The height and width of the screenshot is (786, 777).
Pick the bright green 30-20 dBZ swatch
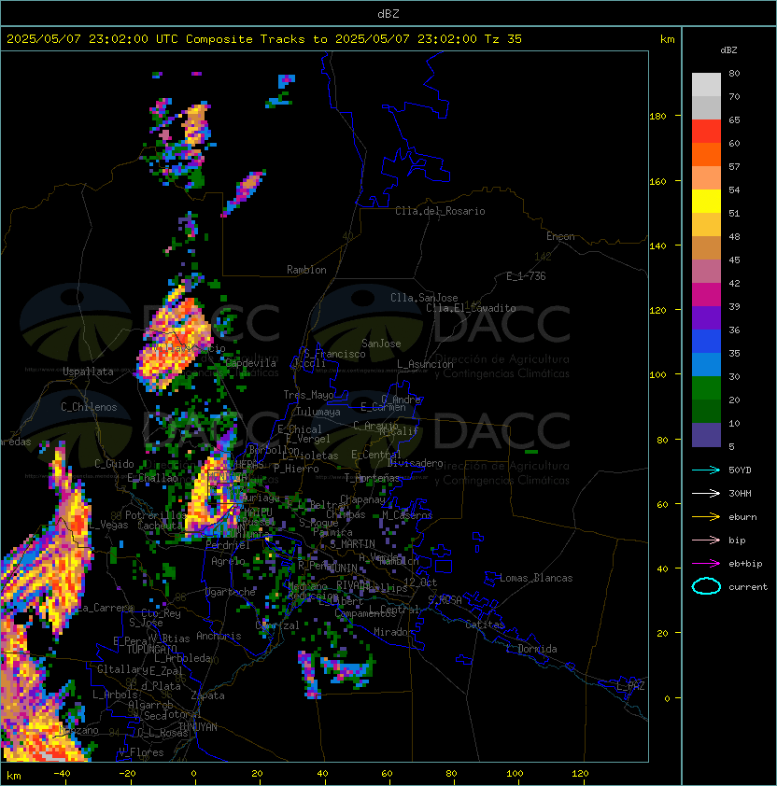pyautogui.click(x=706, y=388)
